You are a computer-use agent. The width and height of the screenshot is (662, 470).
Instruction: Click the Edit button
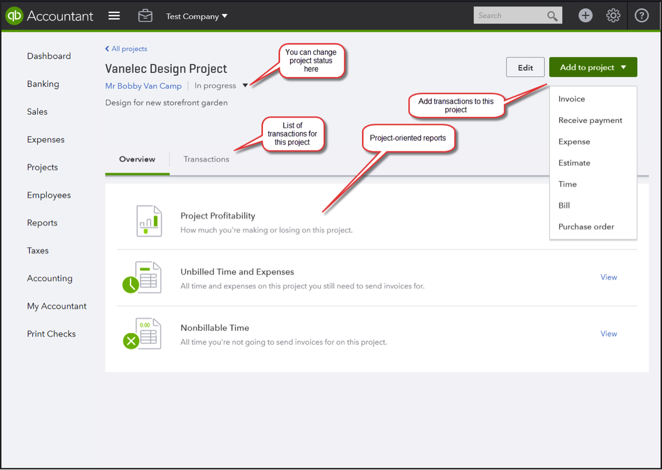(x=525, y=67)
